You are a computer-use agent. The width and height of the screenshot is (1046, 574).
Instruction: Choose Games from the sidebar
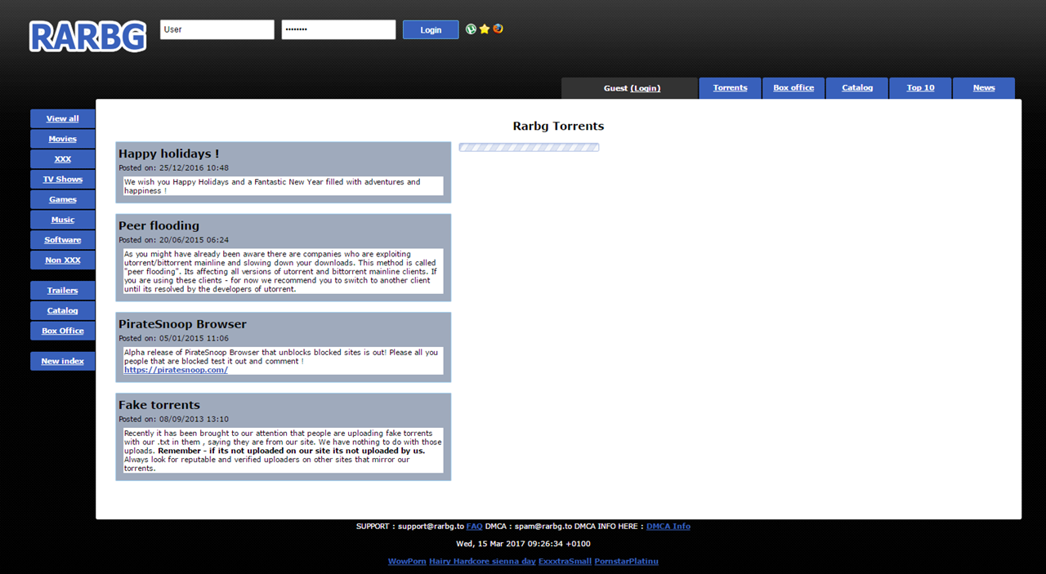point(62,199)
